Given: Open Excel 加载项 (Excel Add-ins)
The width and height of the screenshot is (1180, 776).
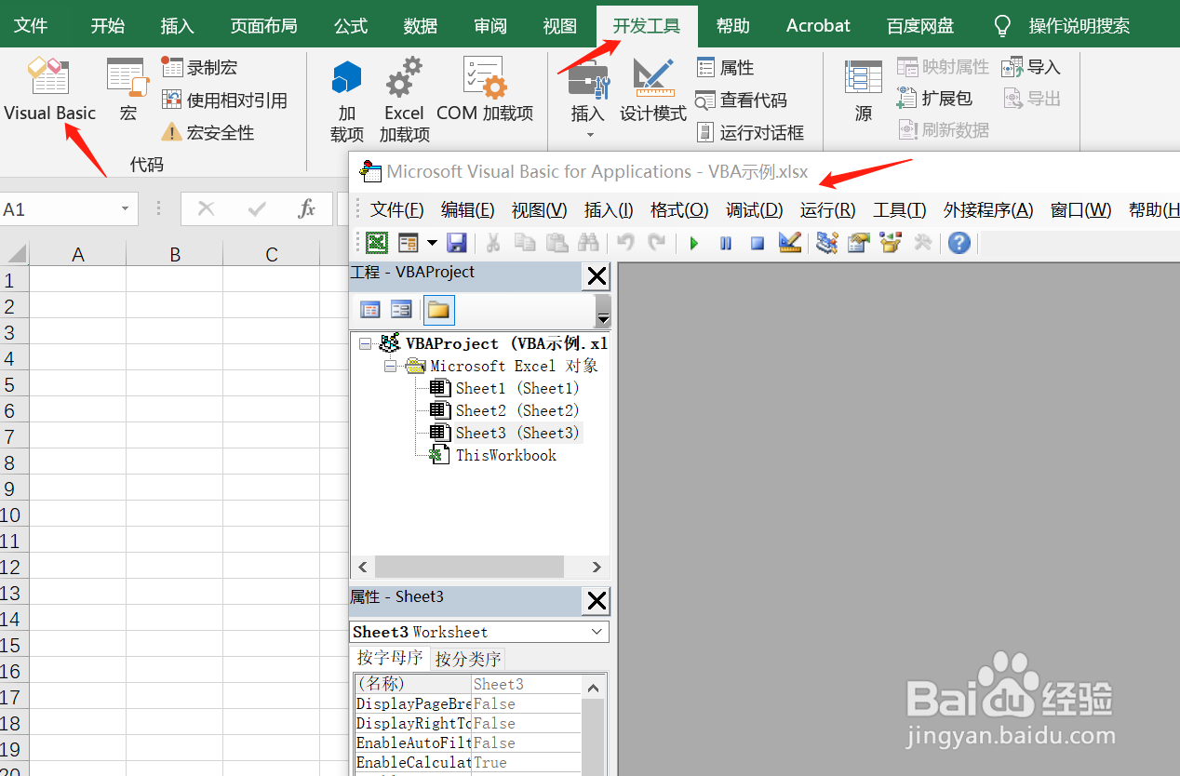Looking at the screenshot, I should [x=404, y=100].
